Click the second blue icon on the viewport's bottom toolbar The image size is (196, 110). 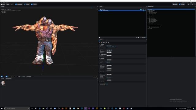click(7, 77)
